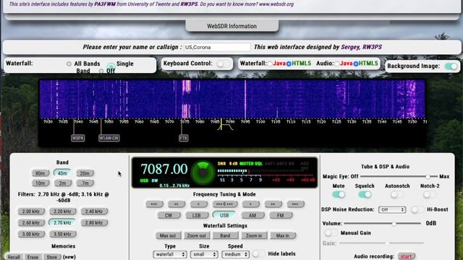Click the W1AW-CW frequency label

tap(109, 138)
